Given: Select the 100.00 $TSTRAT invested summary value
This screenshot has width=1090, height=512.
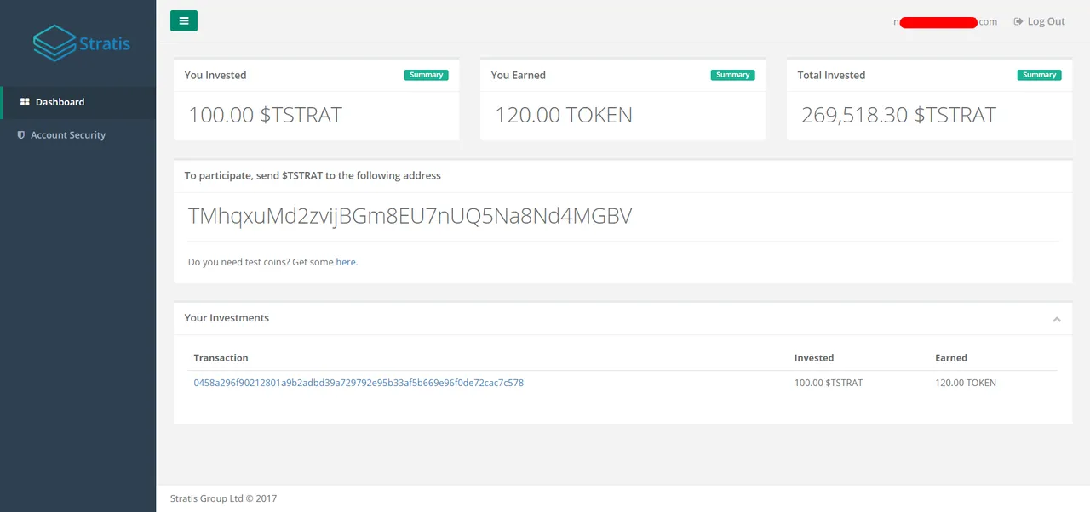Looking at the screenshot, I should (x=265, y=116).
